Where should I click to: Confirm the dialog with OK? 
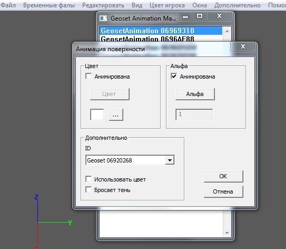pyautogui.click(x=223, y=176)
